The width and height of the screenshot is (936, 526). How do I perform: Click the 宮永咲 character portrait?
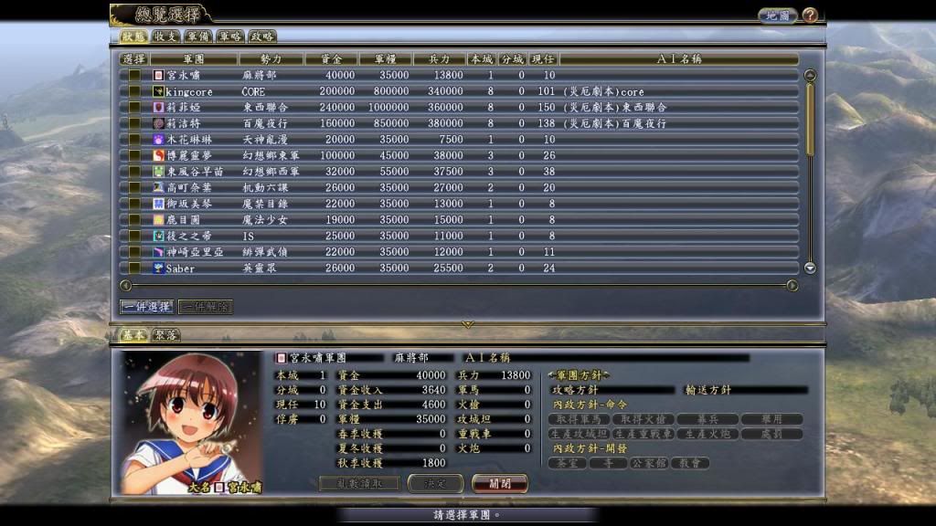(x=192, y=422)
